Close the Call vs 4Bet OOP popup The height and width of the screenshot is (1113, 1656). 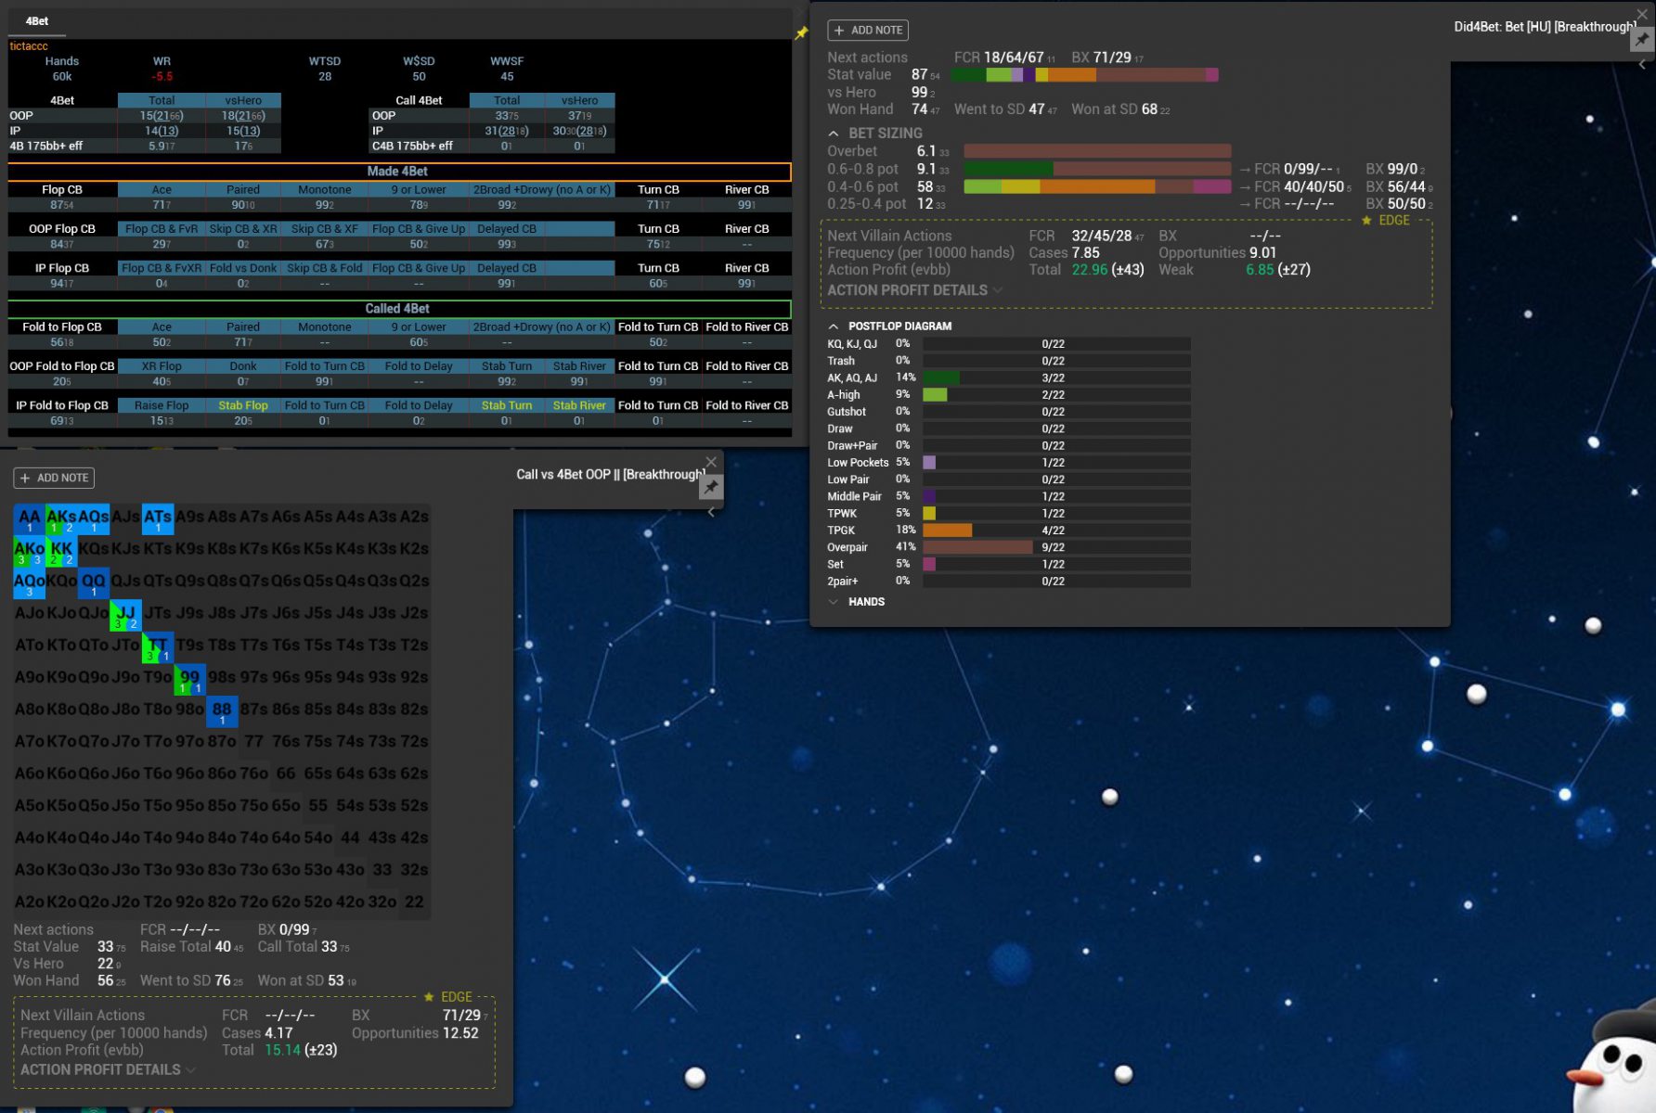[x=711, y=462]
